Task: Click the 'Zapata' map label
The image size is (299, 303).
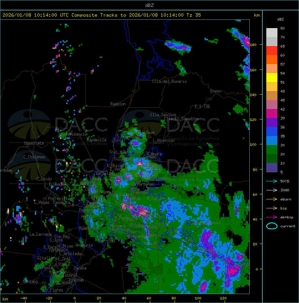Action: click(x=80, y=268)
